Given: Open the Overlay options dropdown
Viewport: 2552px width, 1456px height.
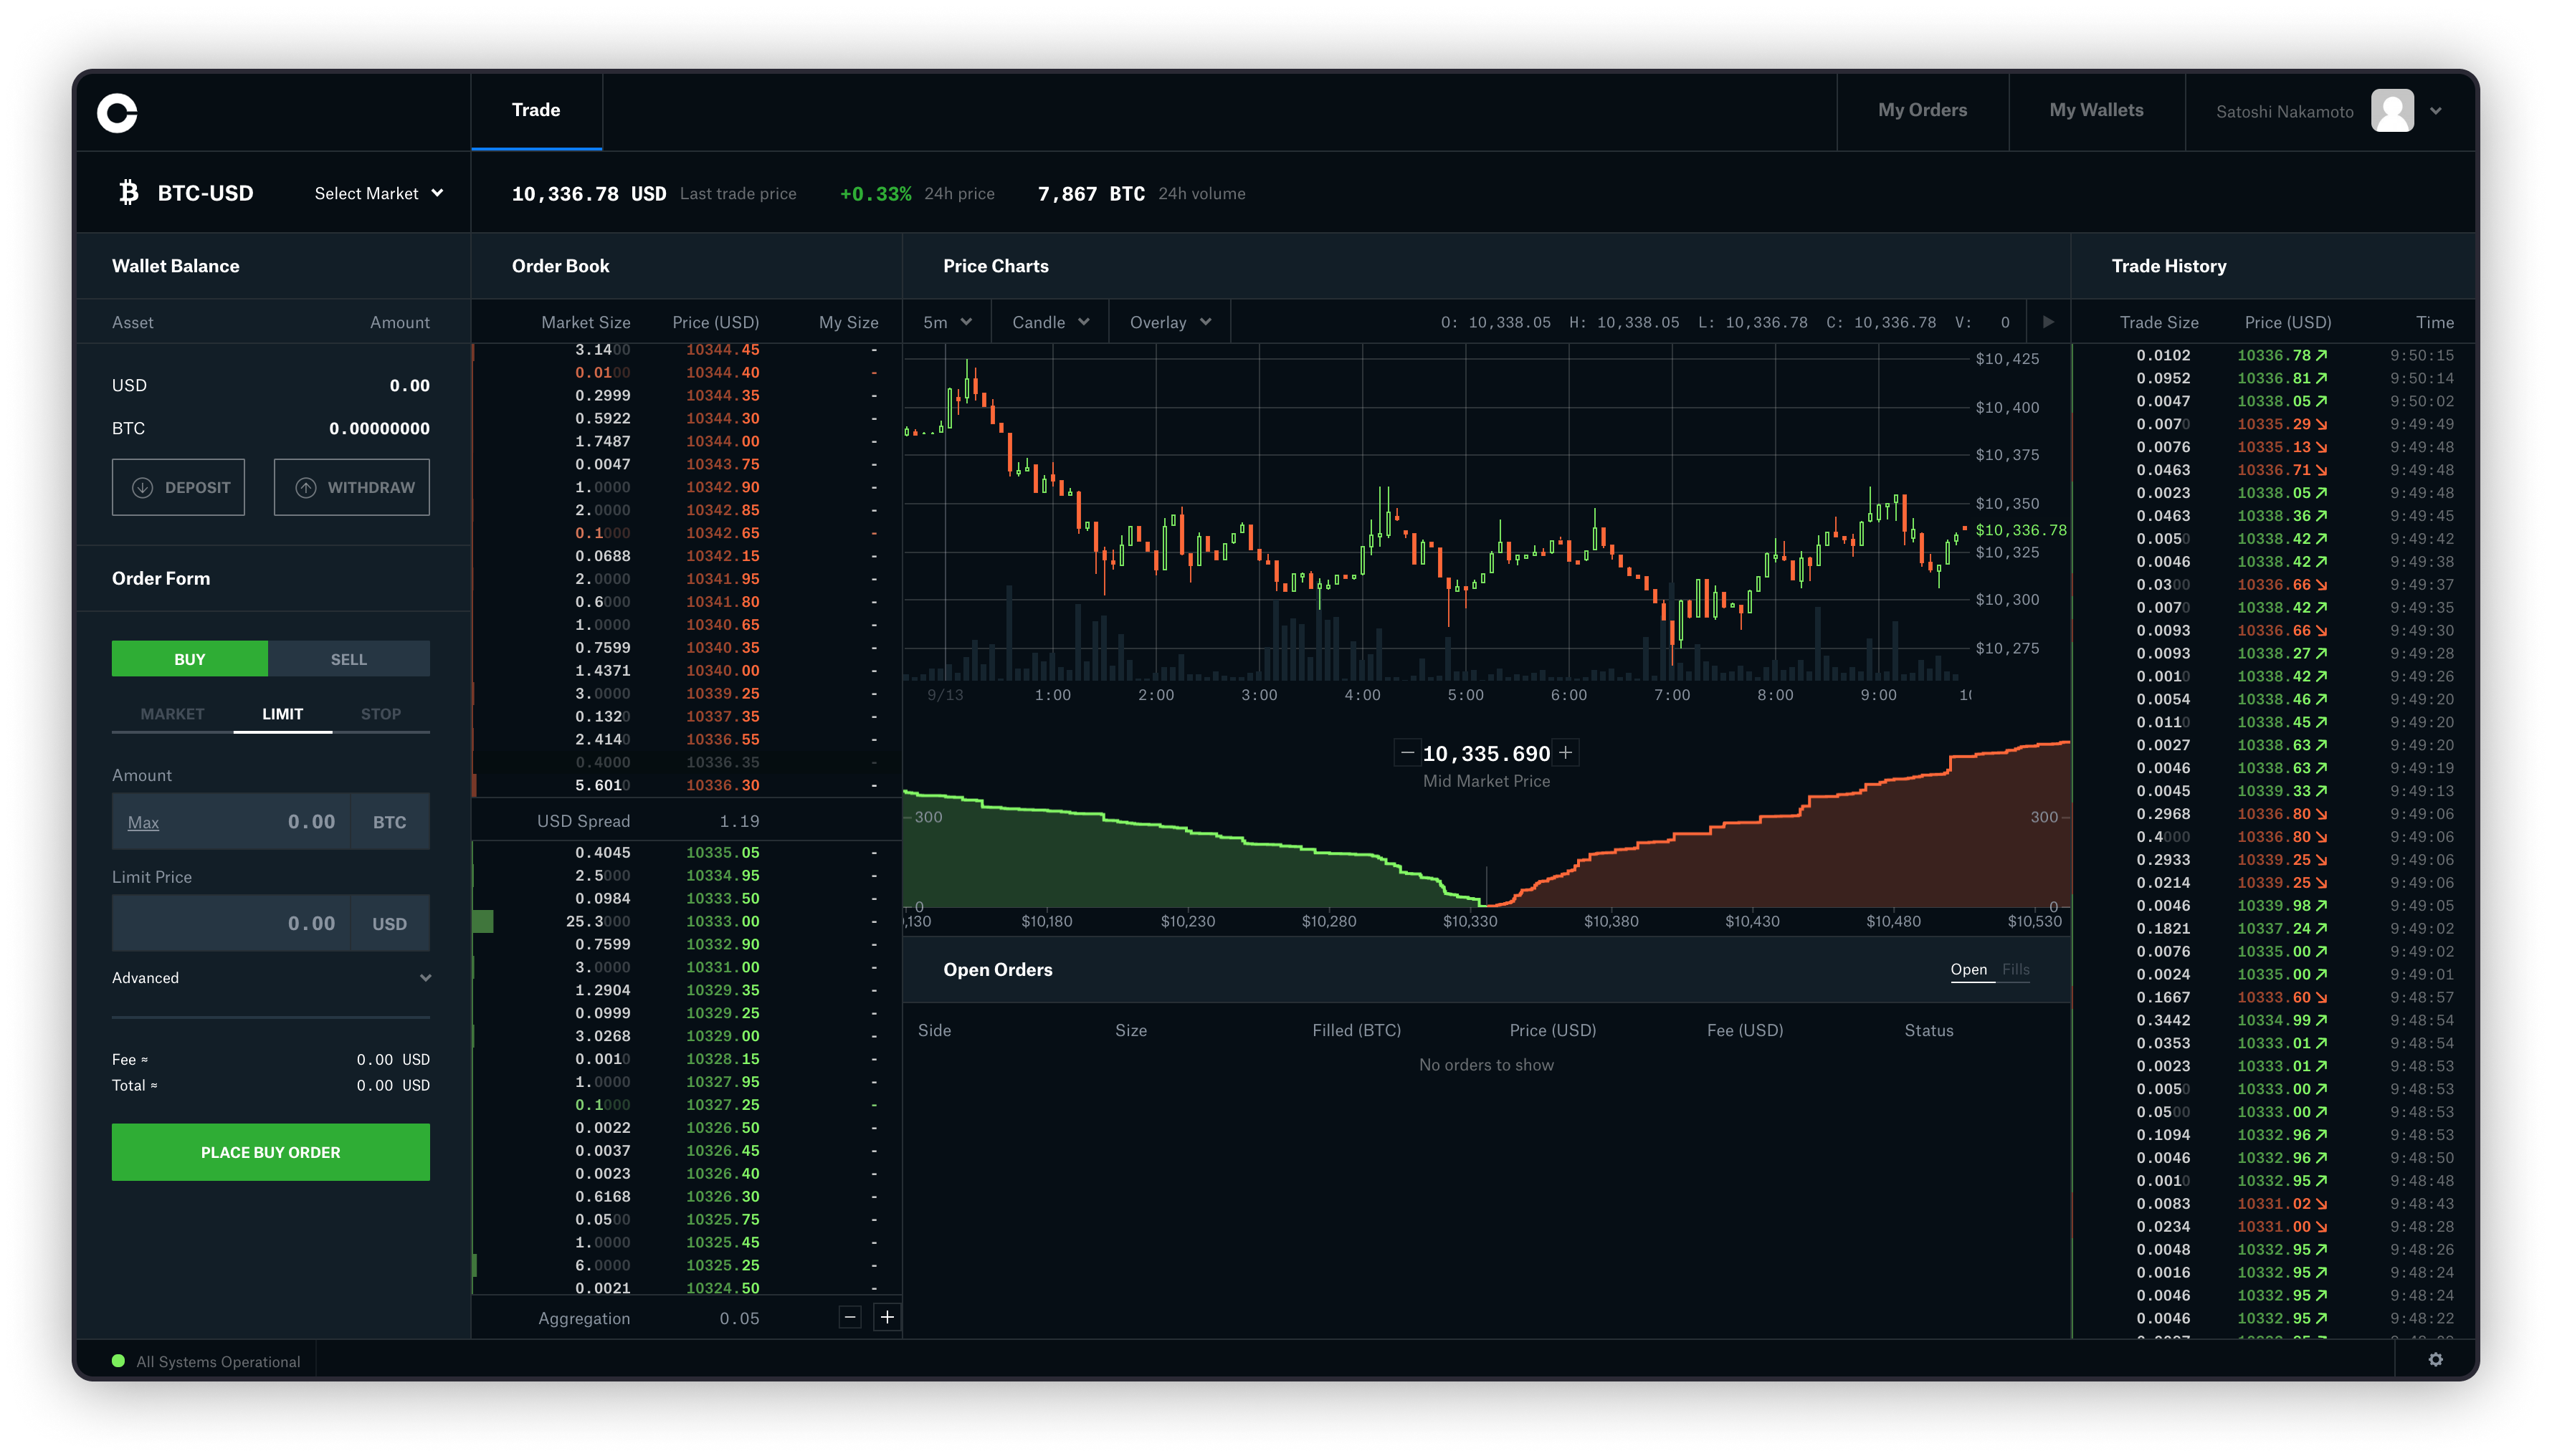Looking at the screenshot, I should coord(1166,322).
